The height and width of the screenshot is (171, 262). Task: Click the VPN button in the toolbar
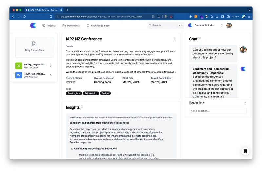[x=236, y=16]
